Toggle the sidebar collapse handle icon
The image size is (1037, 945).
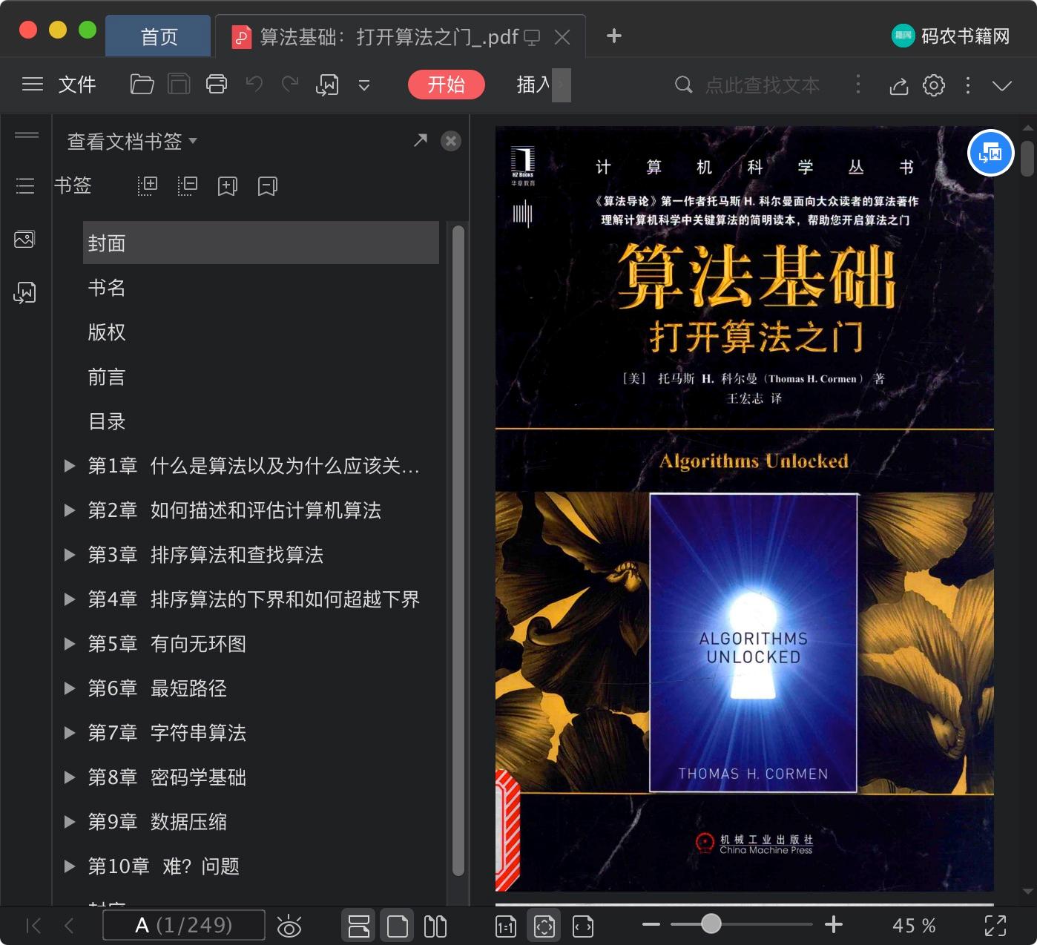coord(26,135)
